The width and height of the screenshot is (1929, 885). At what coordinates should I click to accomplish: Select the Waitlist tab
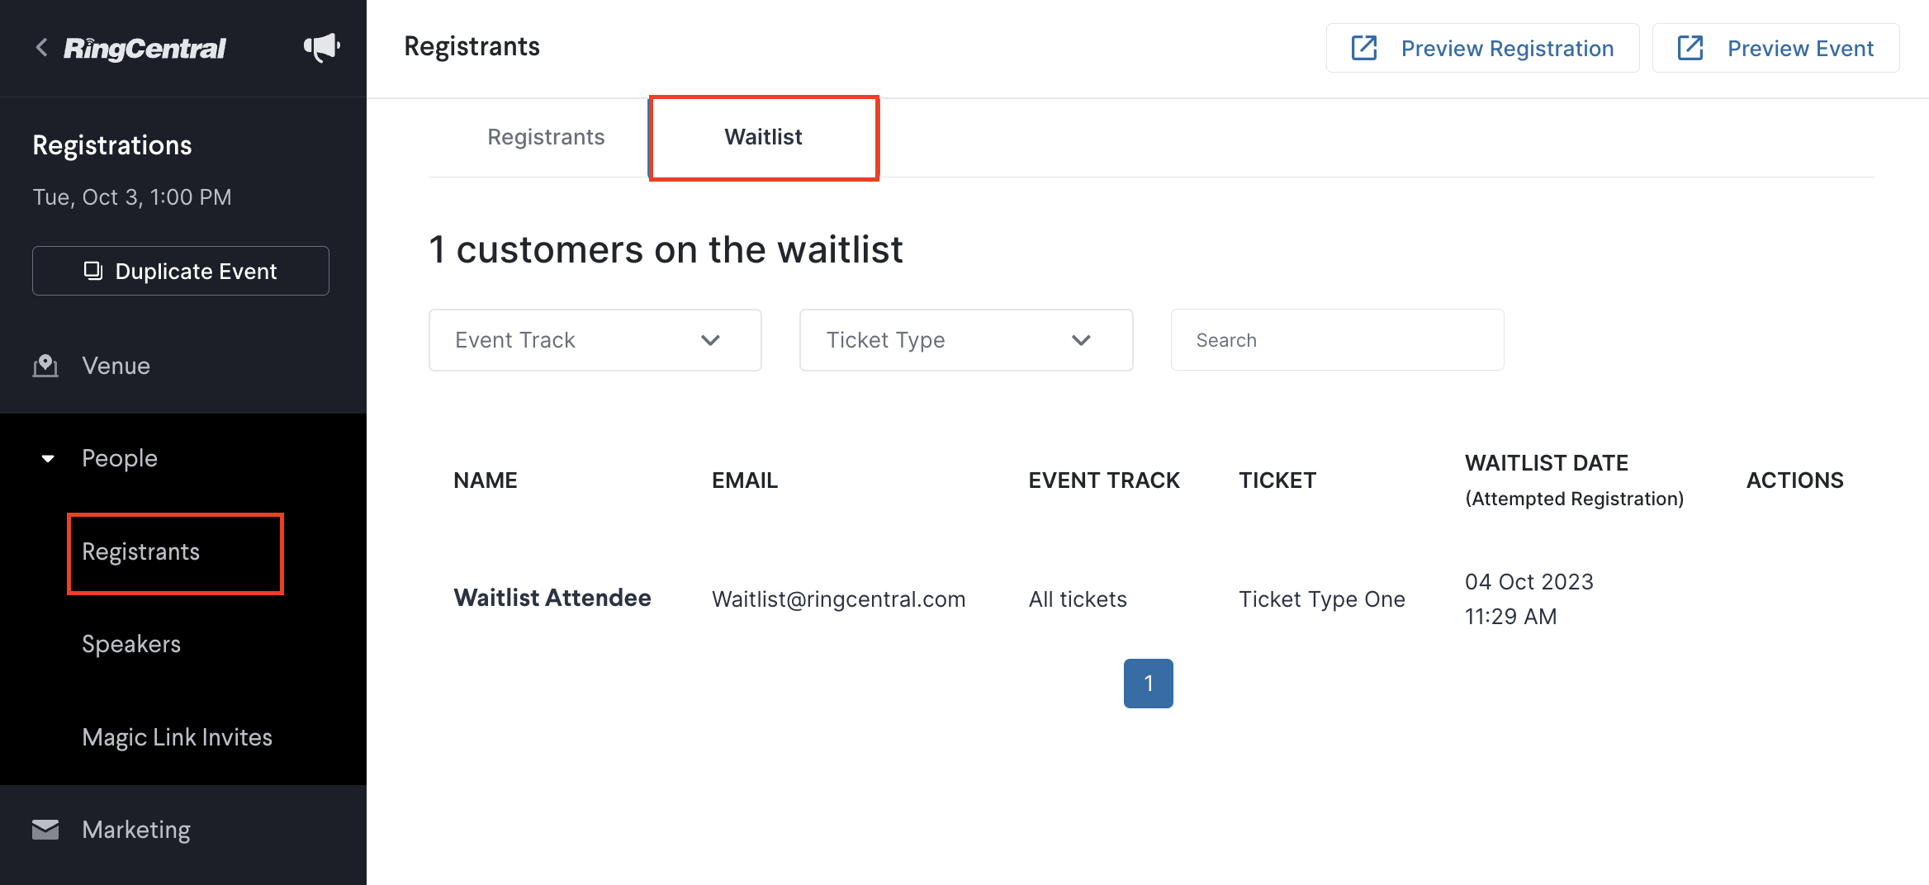click(x=764, y=137)
